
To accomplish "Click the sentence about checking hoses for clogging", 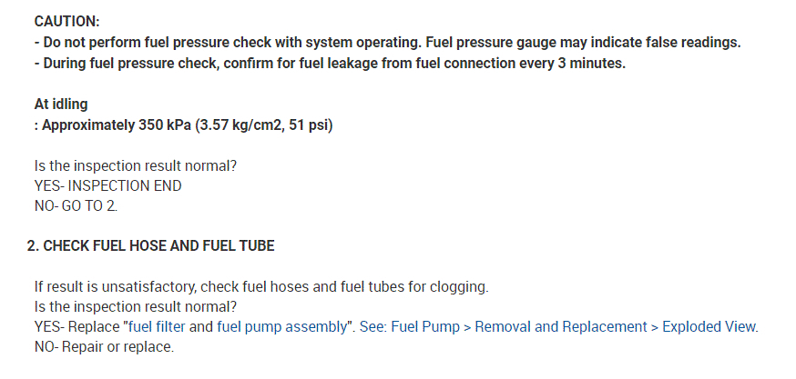I will click(x=261, y=286).
